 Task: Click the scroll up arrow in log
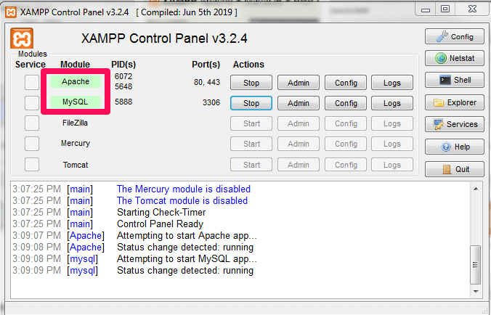click(476, 190)
